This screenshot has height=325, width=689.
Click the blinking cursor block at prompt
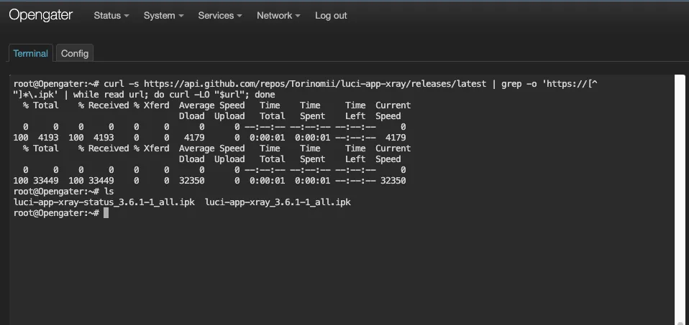(106, 213)
